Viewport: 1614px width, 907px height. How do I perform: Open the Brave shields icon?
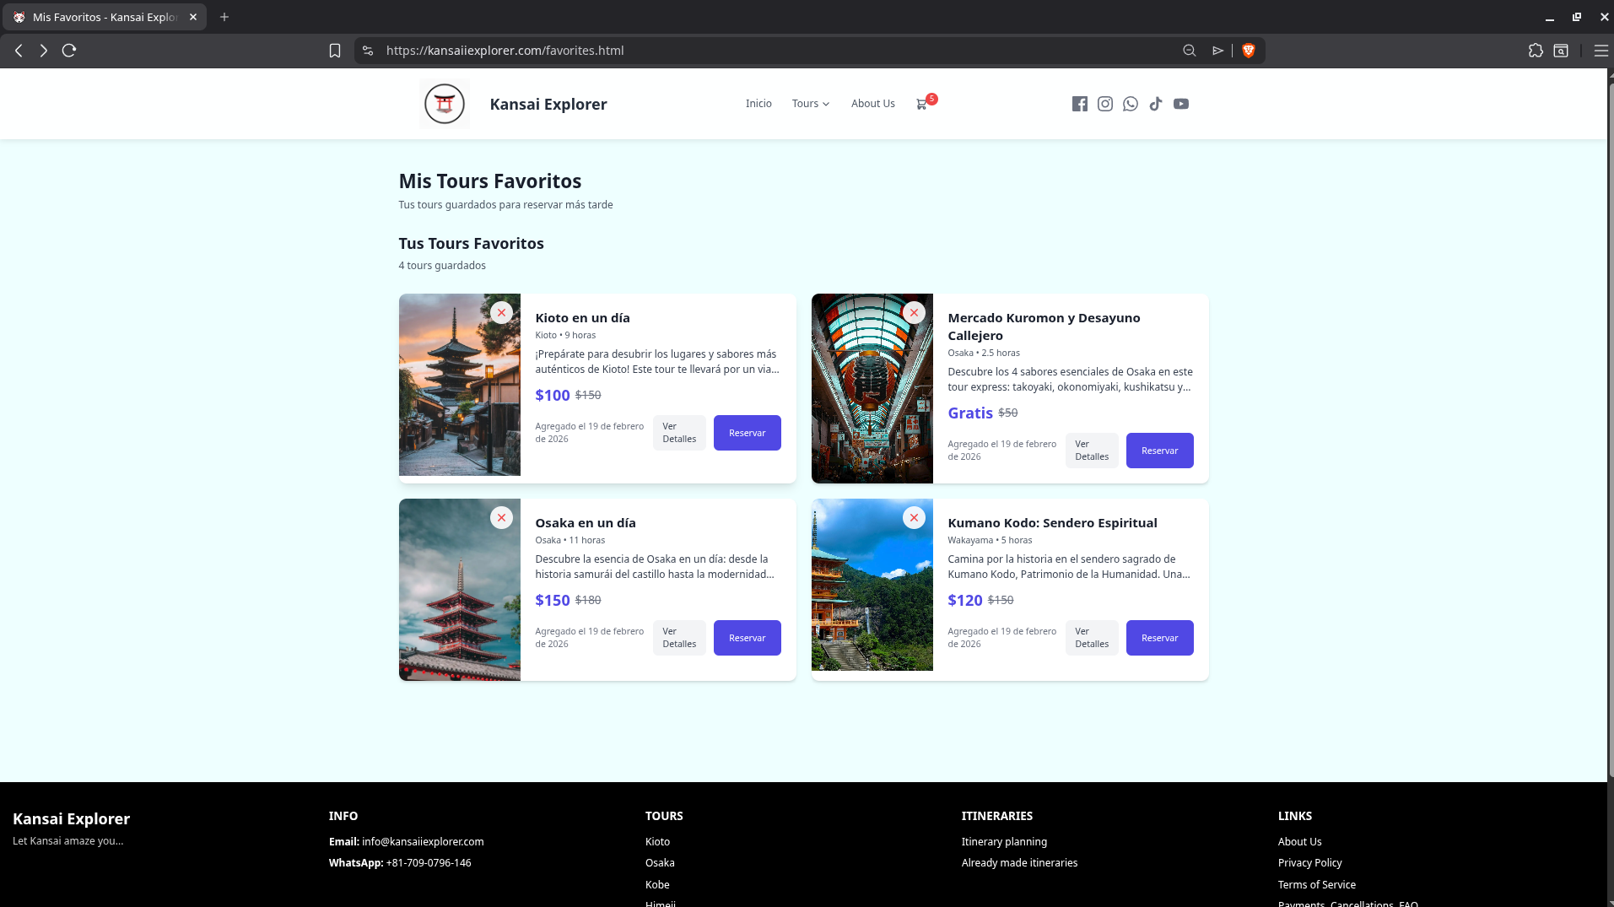tap(1248, 51)
